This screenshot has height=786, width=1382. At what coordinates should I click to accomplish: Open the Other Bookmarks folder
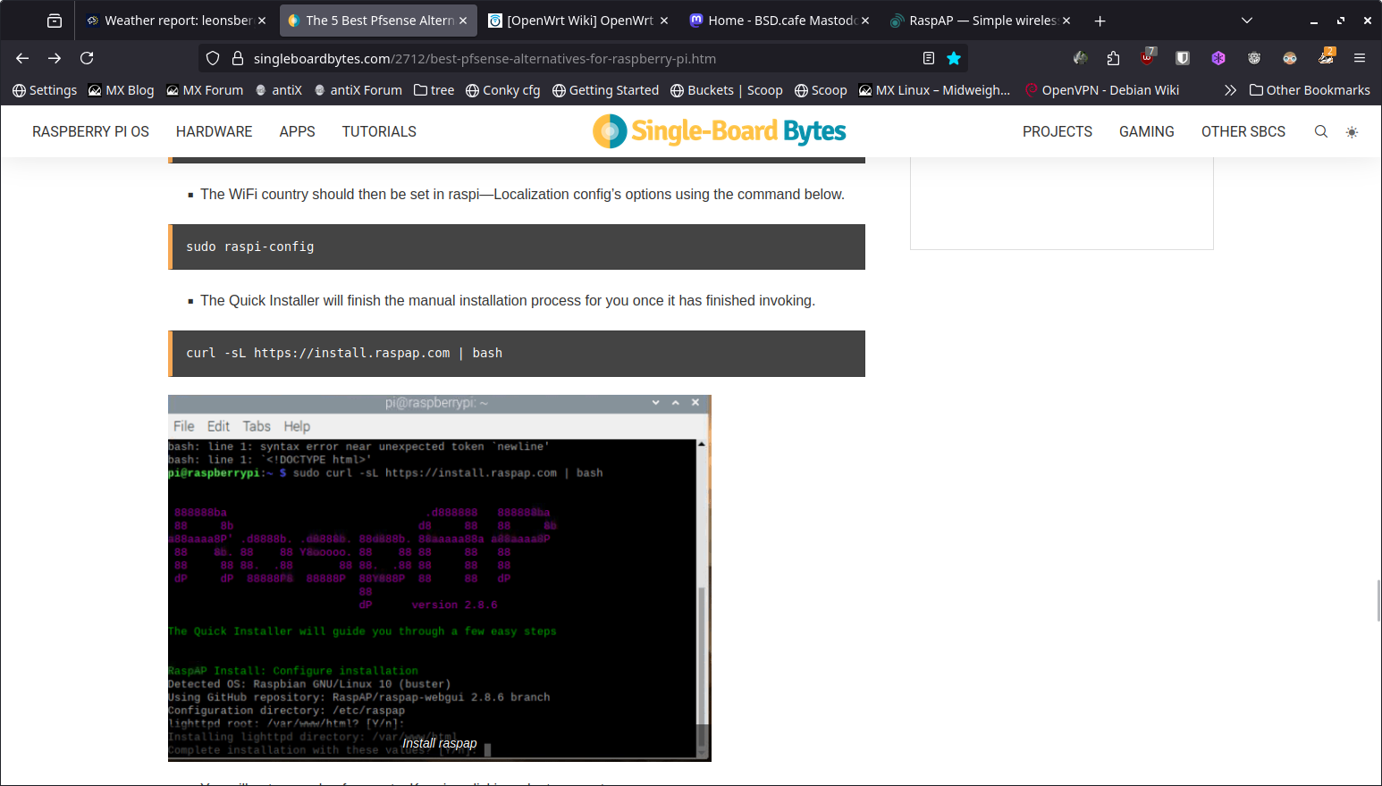(1310, 90)
